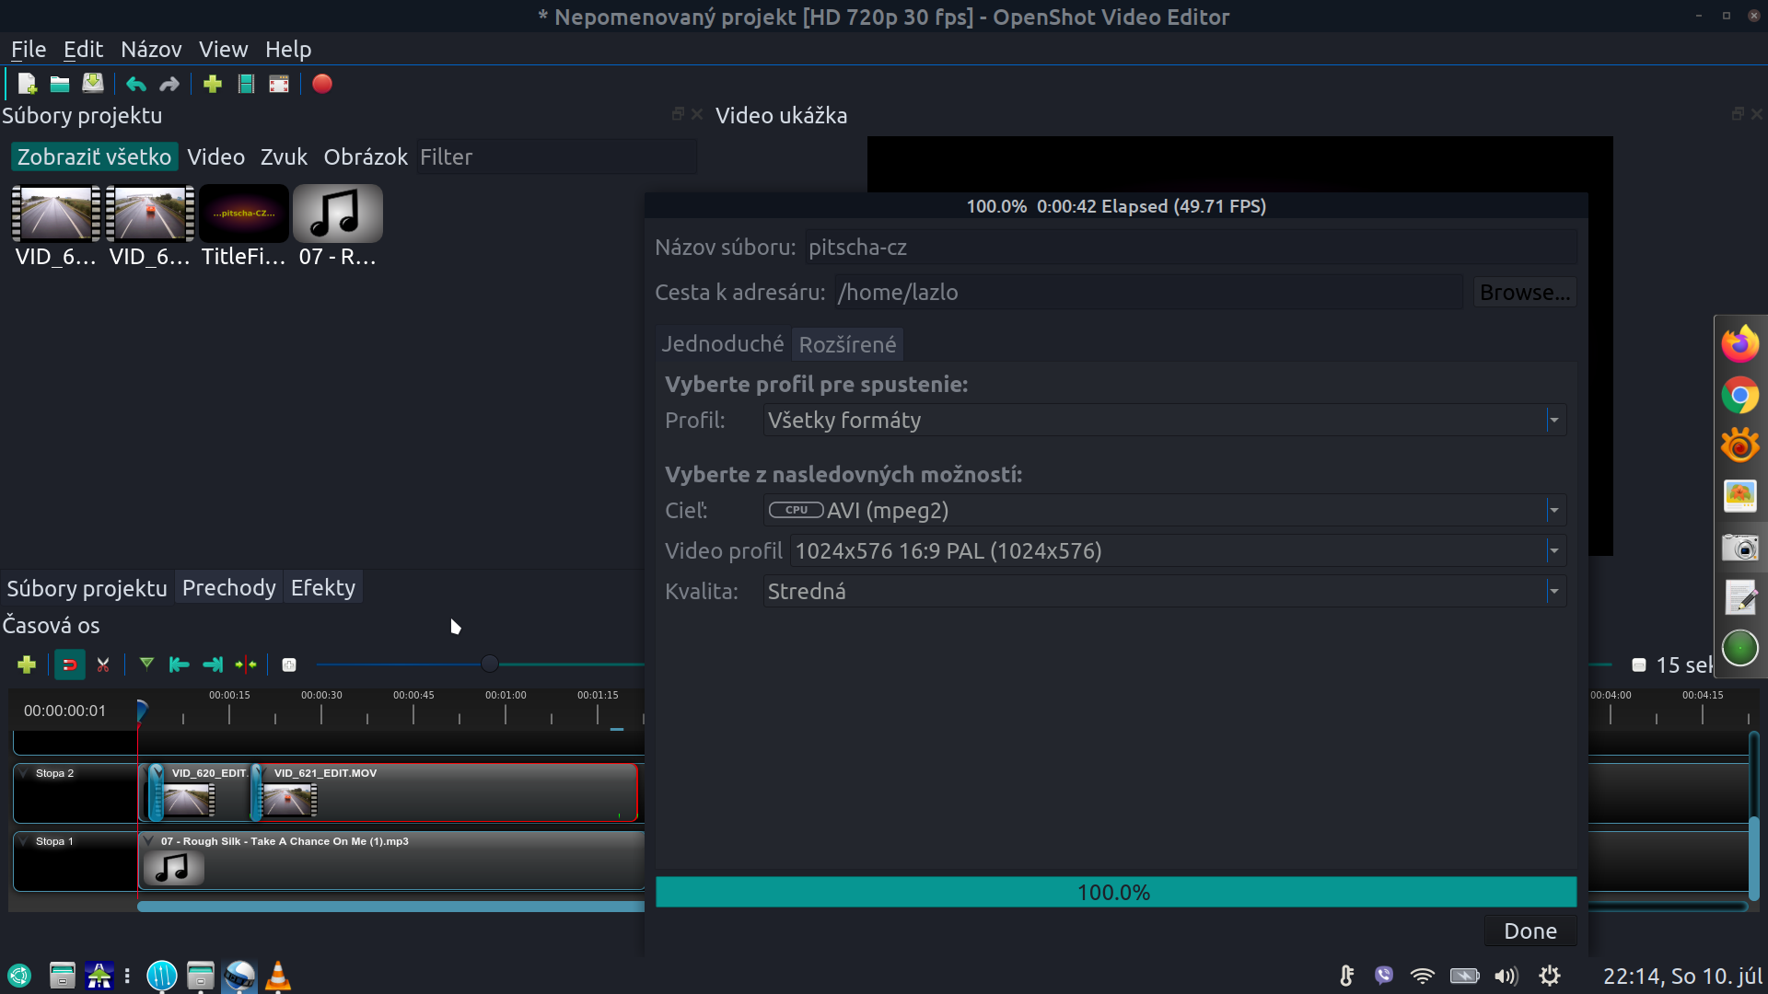Click the Save Project icon
Image resolution: width=1768 pixels, height=994 pixels.
click(x=93, y=84)
